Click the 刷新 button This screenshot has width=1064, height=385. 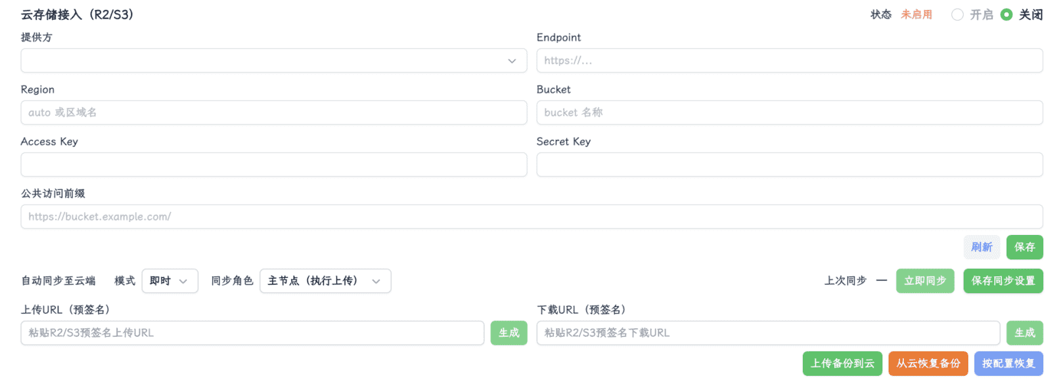tap(981, 247)
